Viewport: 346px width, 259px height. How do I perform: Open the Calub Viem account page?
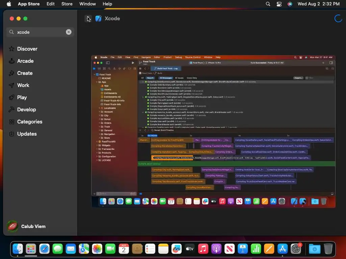pos(26,226)
